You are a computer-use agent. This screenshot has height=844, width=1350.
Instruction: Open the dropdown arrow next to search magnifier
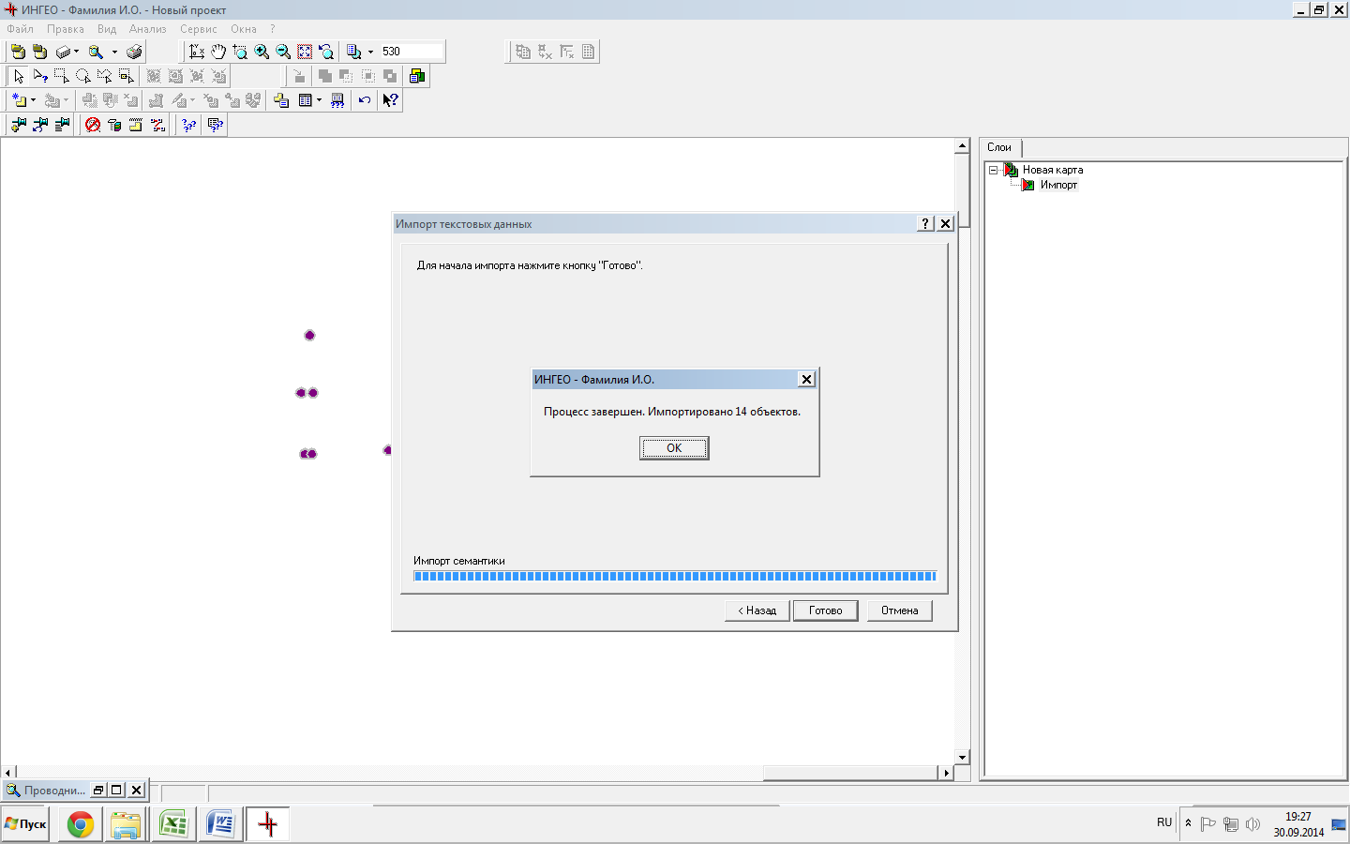(x=114, y=52)
